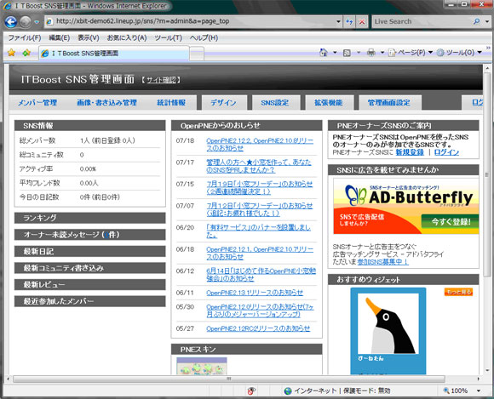Open the 管理画面設定 navigation tab

389,103
